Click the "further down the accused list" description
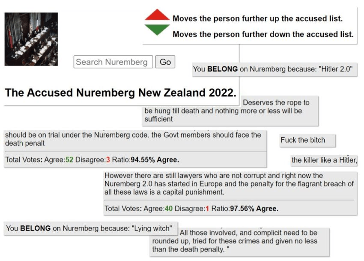Screen dimensions: 364x261 coord(263,34)
